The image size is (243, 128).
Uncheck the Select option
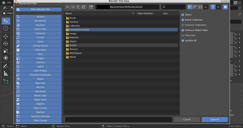pos(183,15)
